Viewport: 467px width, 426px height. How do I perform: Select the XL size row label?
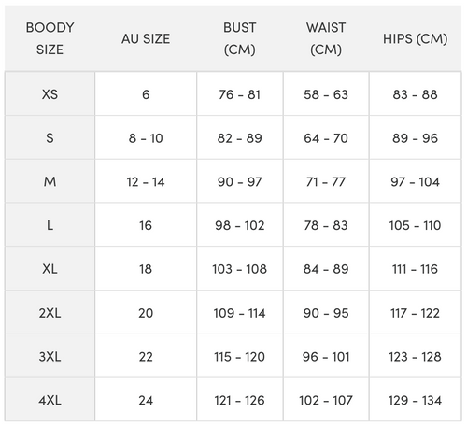50,268
